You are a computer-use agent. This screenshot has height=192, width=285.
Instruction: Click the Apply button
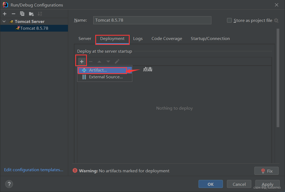pos(267,184)
